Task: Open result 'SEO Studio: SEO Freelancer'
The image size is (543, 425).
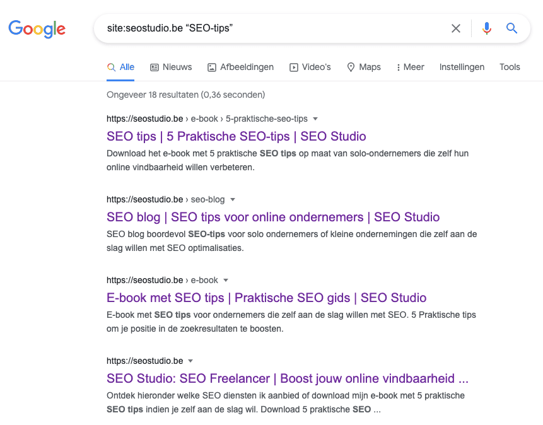Action: (x=288, y=378)
